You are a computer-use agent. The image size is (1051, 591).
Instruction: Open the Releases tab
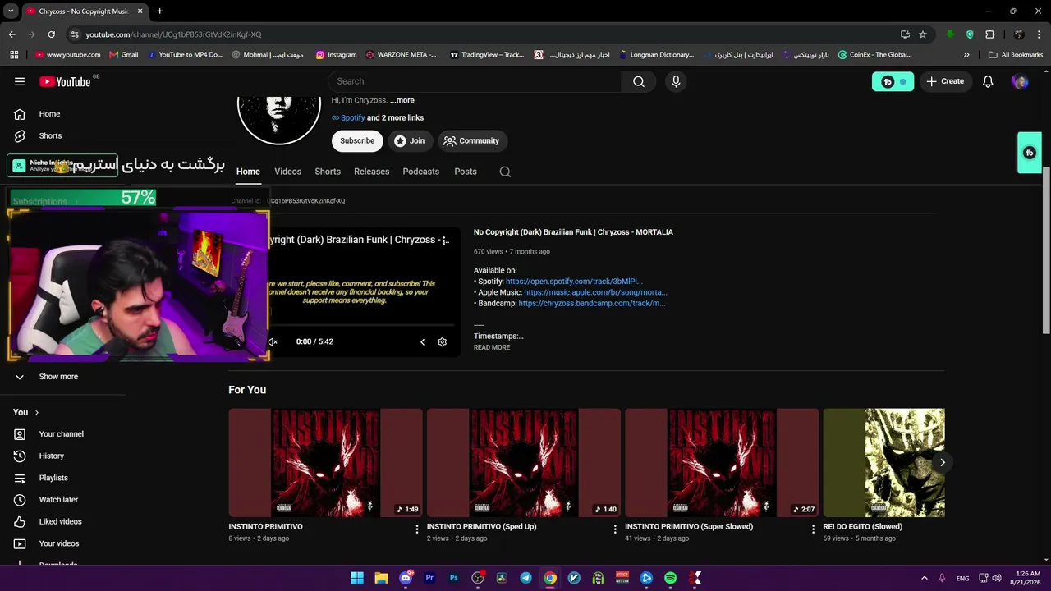click(371, 172)
